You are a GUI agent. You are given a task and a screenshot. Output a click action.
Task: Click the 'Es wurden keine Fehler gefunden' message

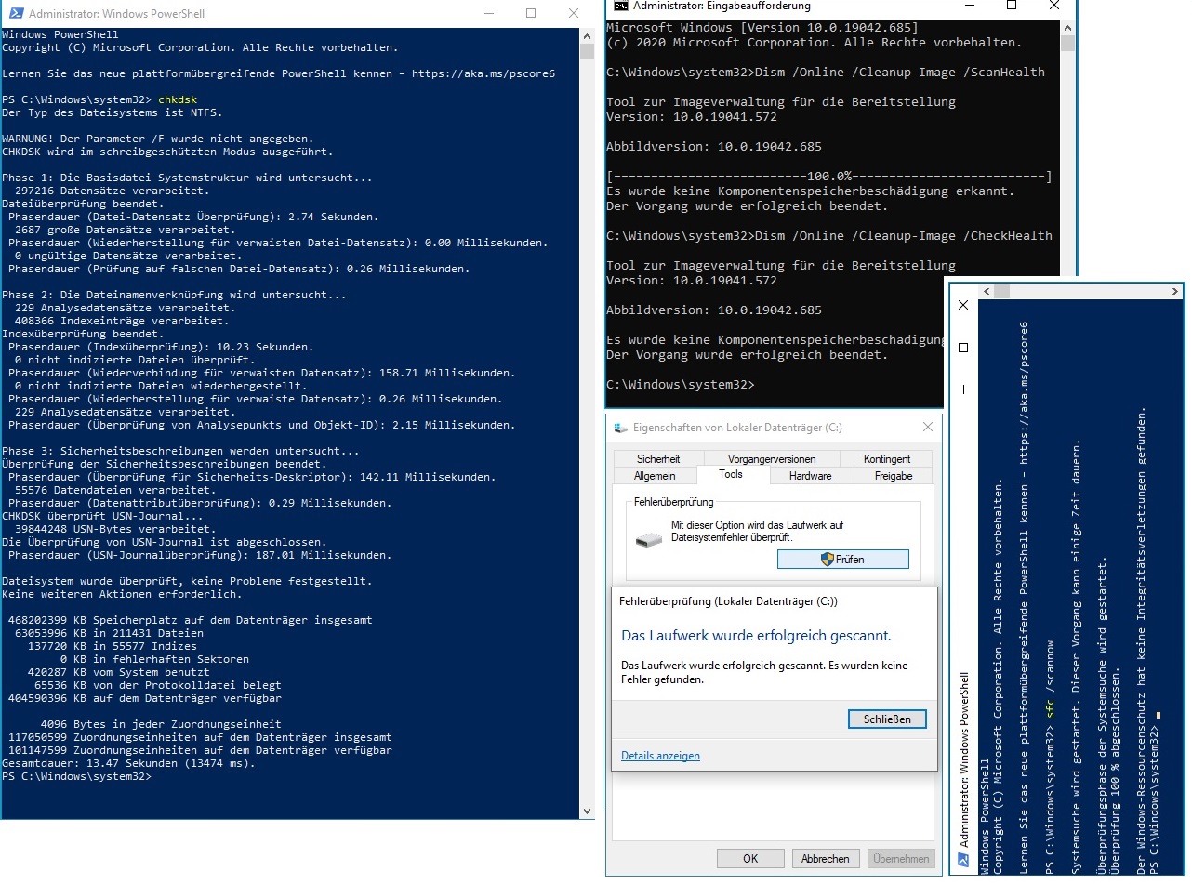tap(764, 673)
